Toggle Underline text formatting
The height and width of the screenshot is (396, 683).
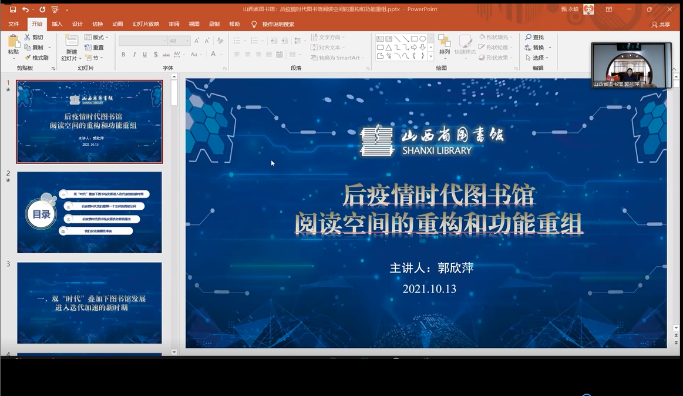pos(145,55)
